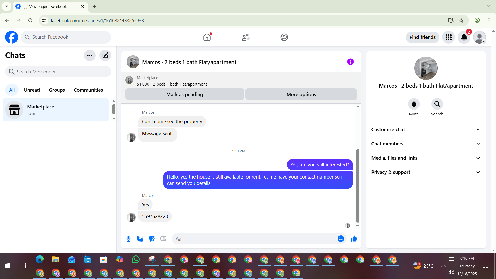Bookmark this page with star icon
Viewport: 496px width, 279px height.
click(461, 20)
